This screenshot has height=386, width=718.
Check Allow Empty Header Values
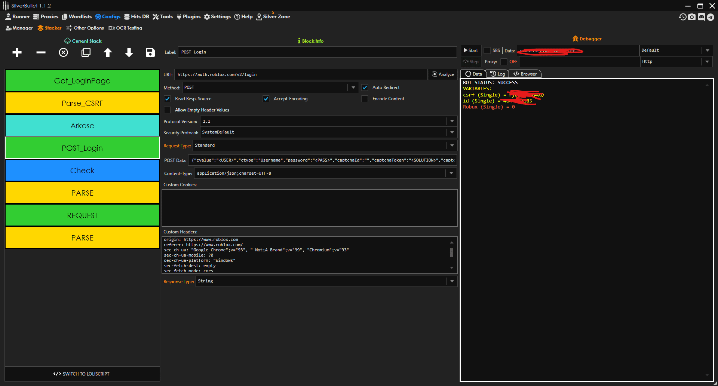coord(168,110)
